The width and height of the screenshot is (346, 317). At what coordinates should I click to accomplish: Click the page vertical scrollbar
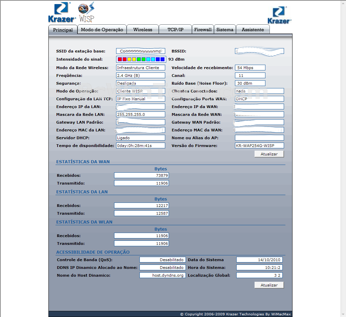[343, 158]
